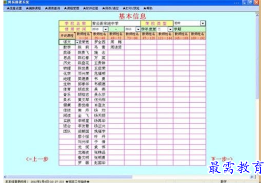Viewport: 268px width, 183px height.
Task: Click the 教师姓名 169--192 column header
Action: tap(198, 36)
